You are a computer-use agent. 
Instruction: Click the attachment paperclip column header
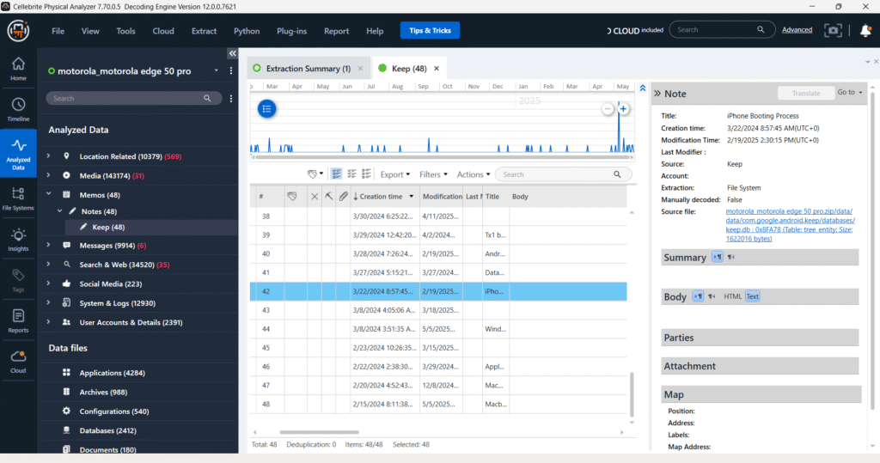click(344, 197)
